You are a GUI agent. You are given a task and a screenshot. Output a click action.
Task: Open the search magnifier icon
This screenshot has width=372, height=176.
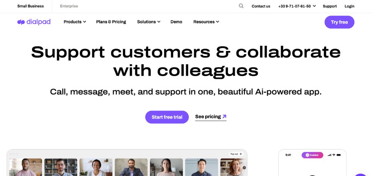241,6
